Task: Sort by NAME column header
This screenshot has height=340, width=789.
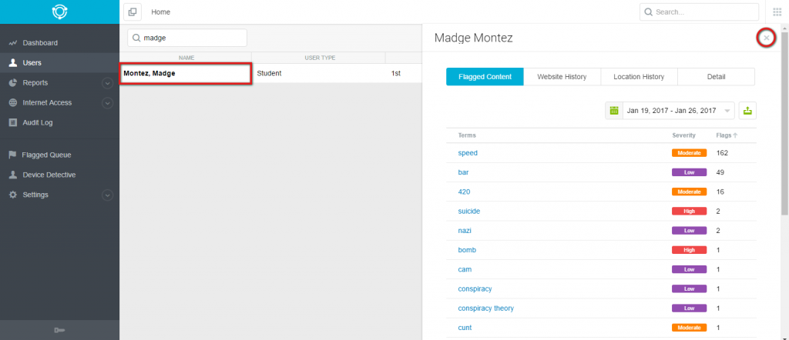Action: click(x=186, y=58)
